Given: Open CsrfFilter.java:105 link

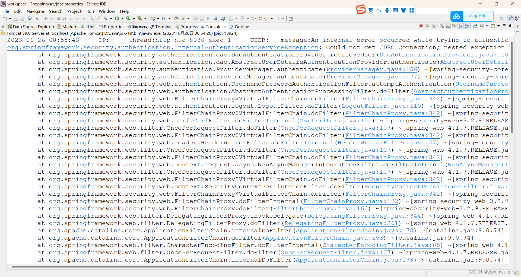Looking at the screenshot, I should click(335, 121).
